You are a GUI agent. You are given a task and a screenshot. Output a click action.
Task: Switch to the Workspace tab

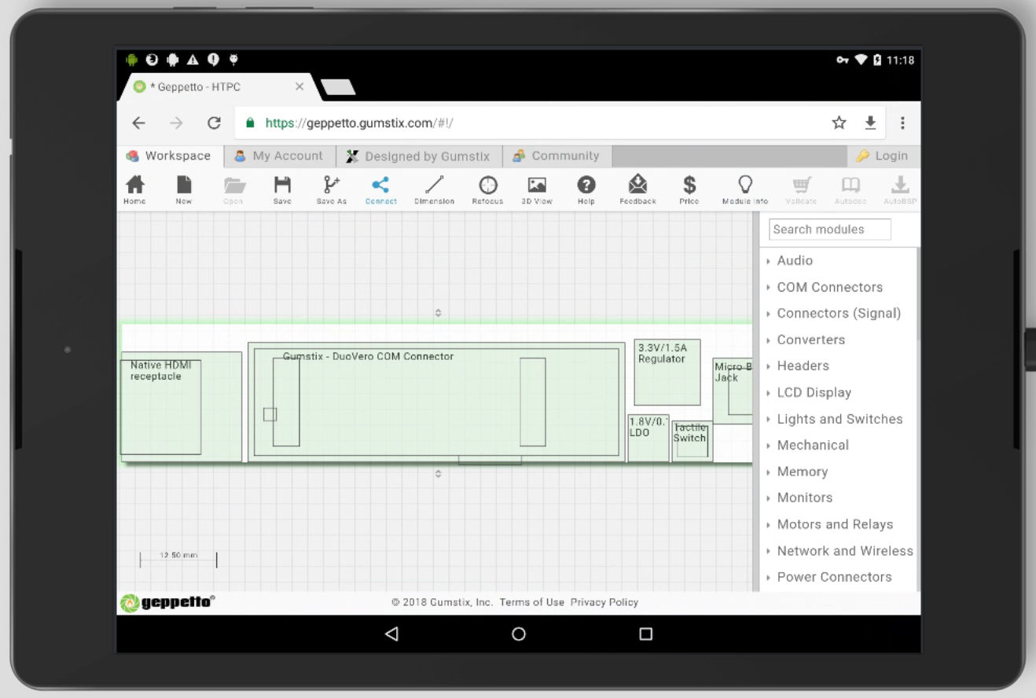[x=169, y=156]
